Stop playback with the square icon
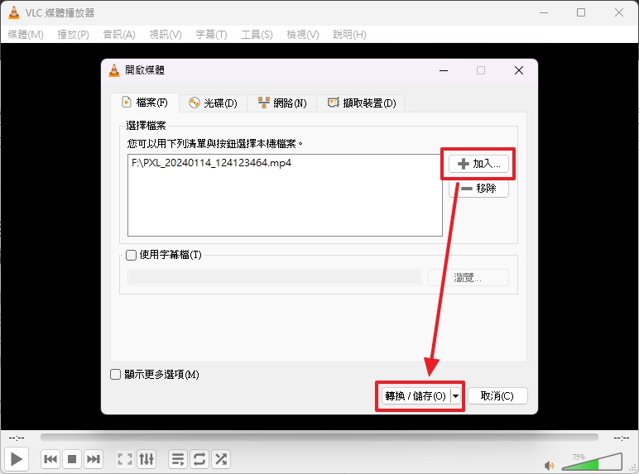This screenshot has height=474, width=639. pos(72,458)
